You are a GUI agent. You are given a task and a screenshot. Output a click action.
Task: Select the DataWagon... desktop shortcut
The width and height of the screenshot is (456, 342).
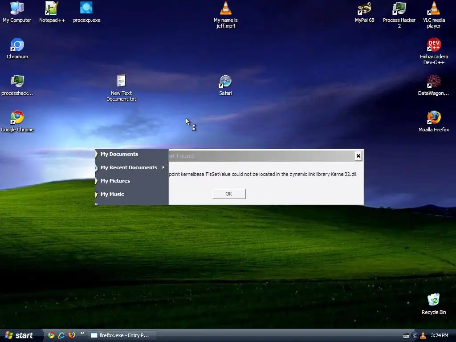point(433,85)
